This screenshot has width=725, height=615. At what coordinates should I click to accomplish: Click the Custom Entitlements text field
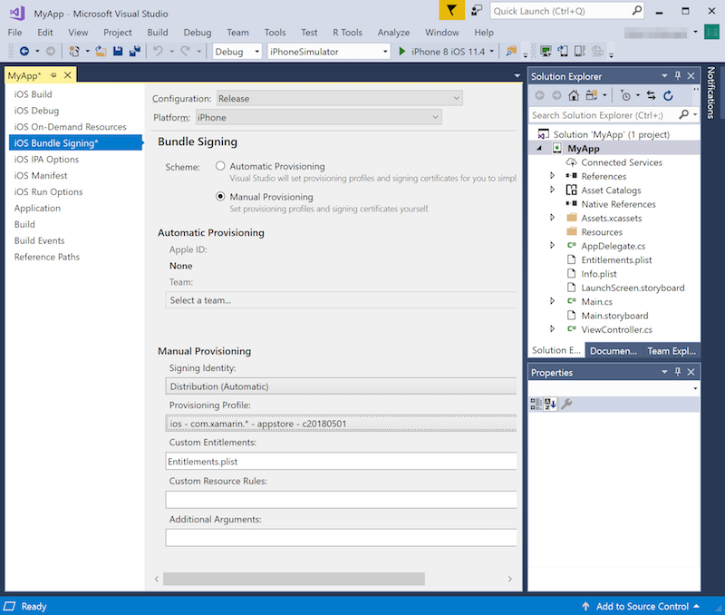click(x=341, y=462)
